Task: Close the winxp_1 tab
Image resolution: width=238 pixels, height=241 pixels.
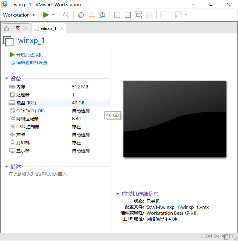Action: coord(62,28)
